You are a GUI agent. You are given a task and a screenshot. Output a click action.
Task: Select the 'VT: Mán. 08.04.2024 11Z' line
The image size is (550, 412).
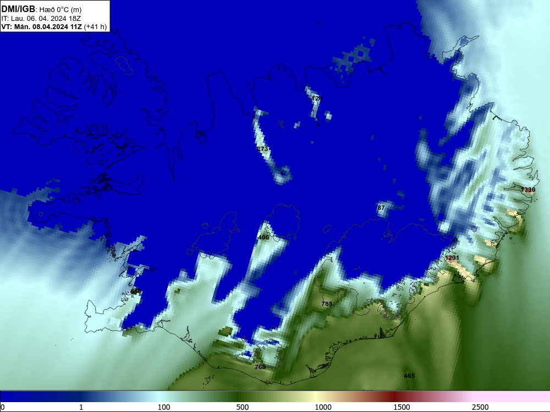42,27
